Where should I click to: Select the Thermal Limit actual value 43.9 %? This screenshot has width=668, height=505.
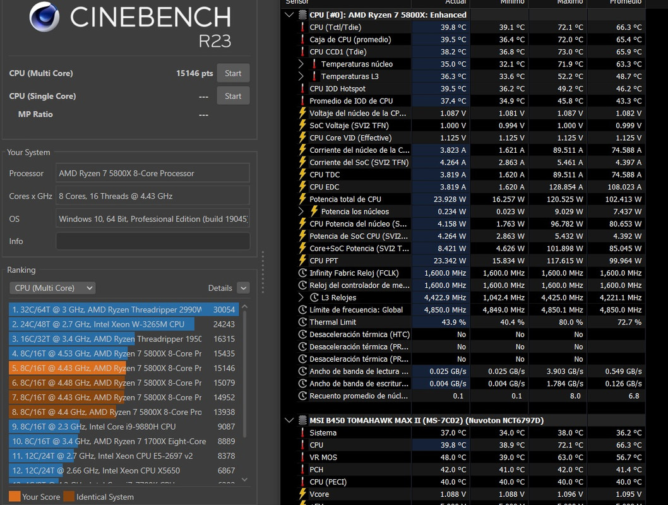(454, 323)
